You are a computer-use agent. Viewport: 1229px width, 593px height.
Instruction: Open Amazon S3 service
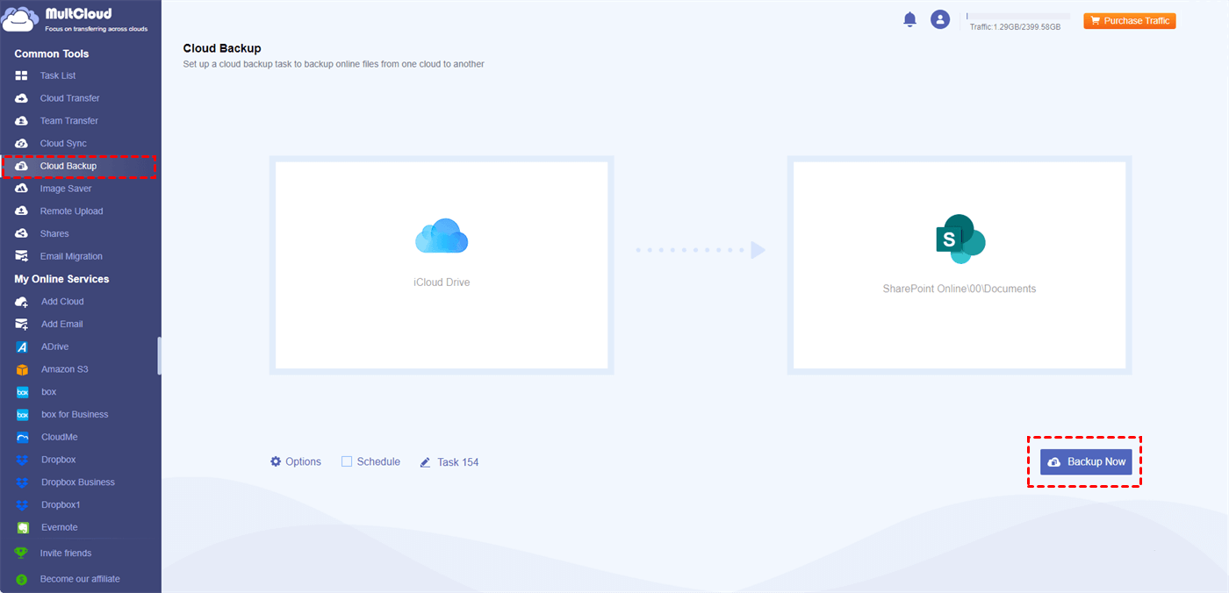(65, 369)
